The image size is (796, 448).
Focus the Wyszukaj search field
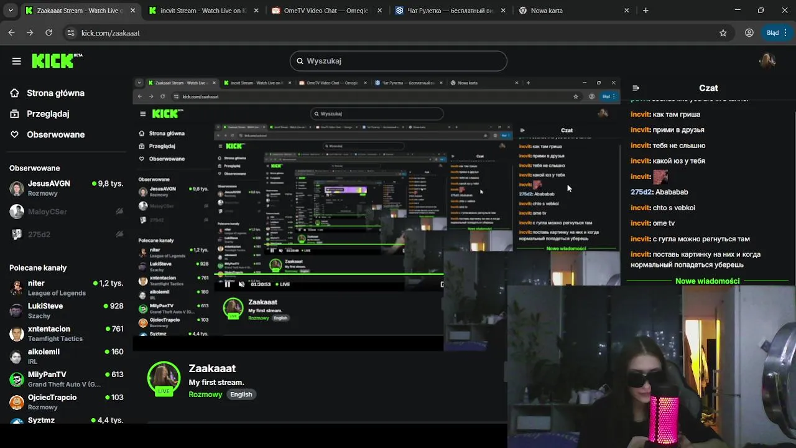pos(398,61)
